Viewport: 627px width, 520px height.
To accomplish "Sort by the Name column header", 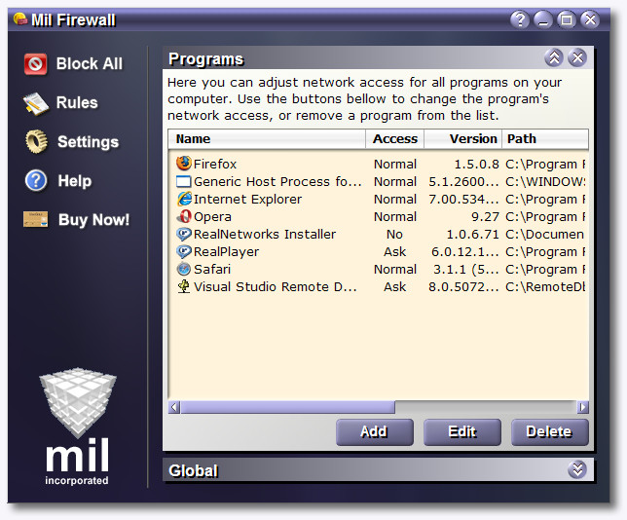I will [267, 139].
